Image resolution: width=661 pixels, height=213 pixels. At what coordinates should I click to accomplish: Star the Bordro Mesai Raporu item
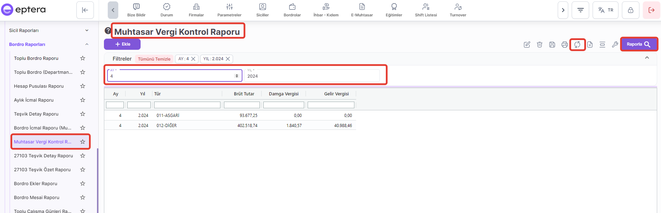(x=83, y=197)
